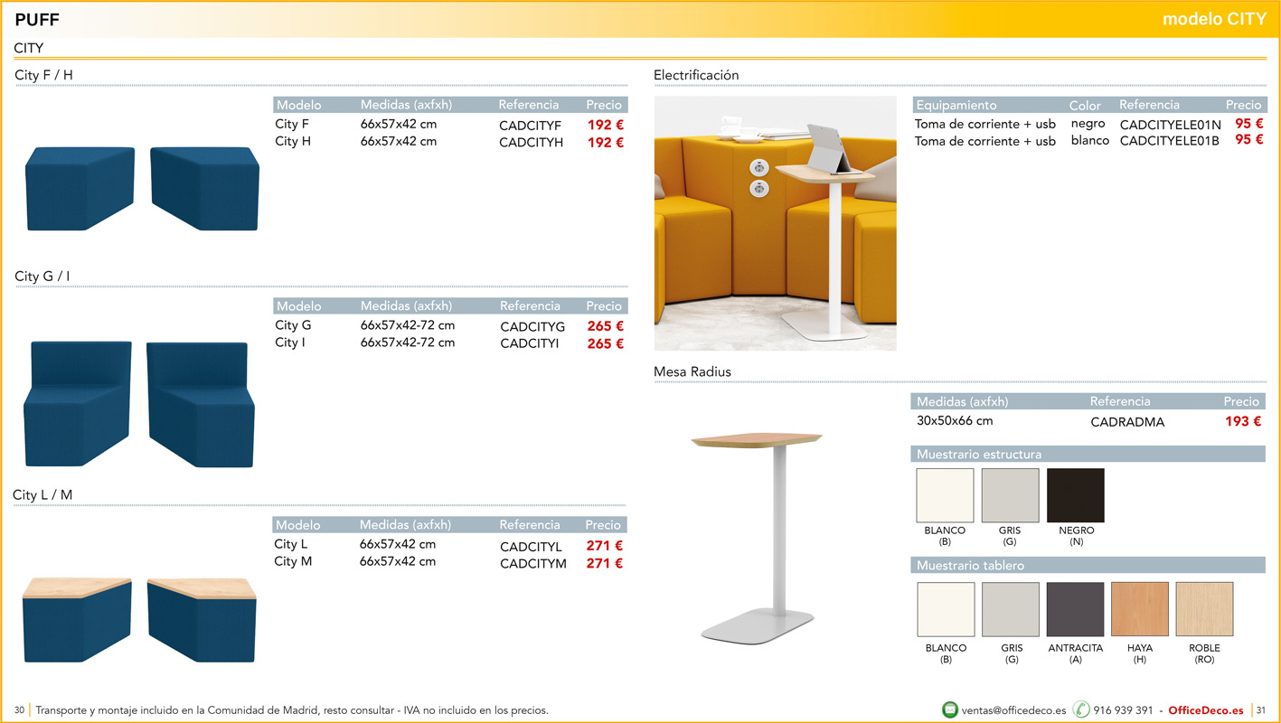Click the PUFF page title

point(37,20)
